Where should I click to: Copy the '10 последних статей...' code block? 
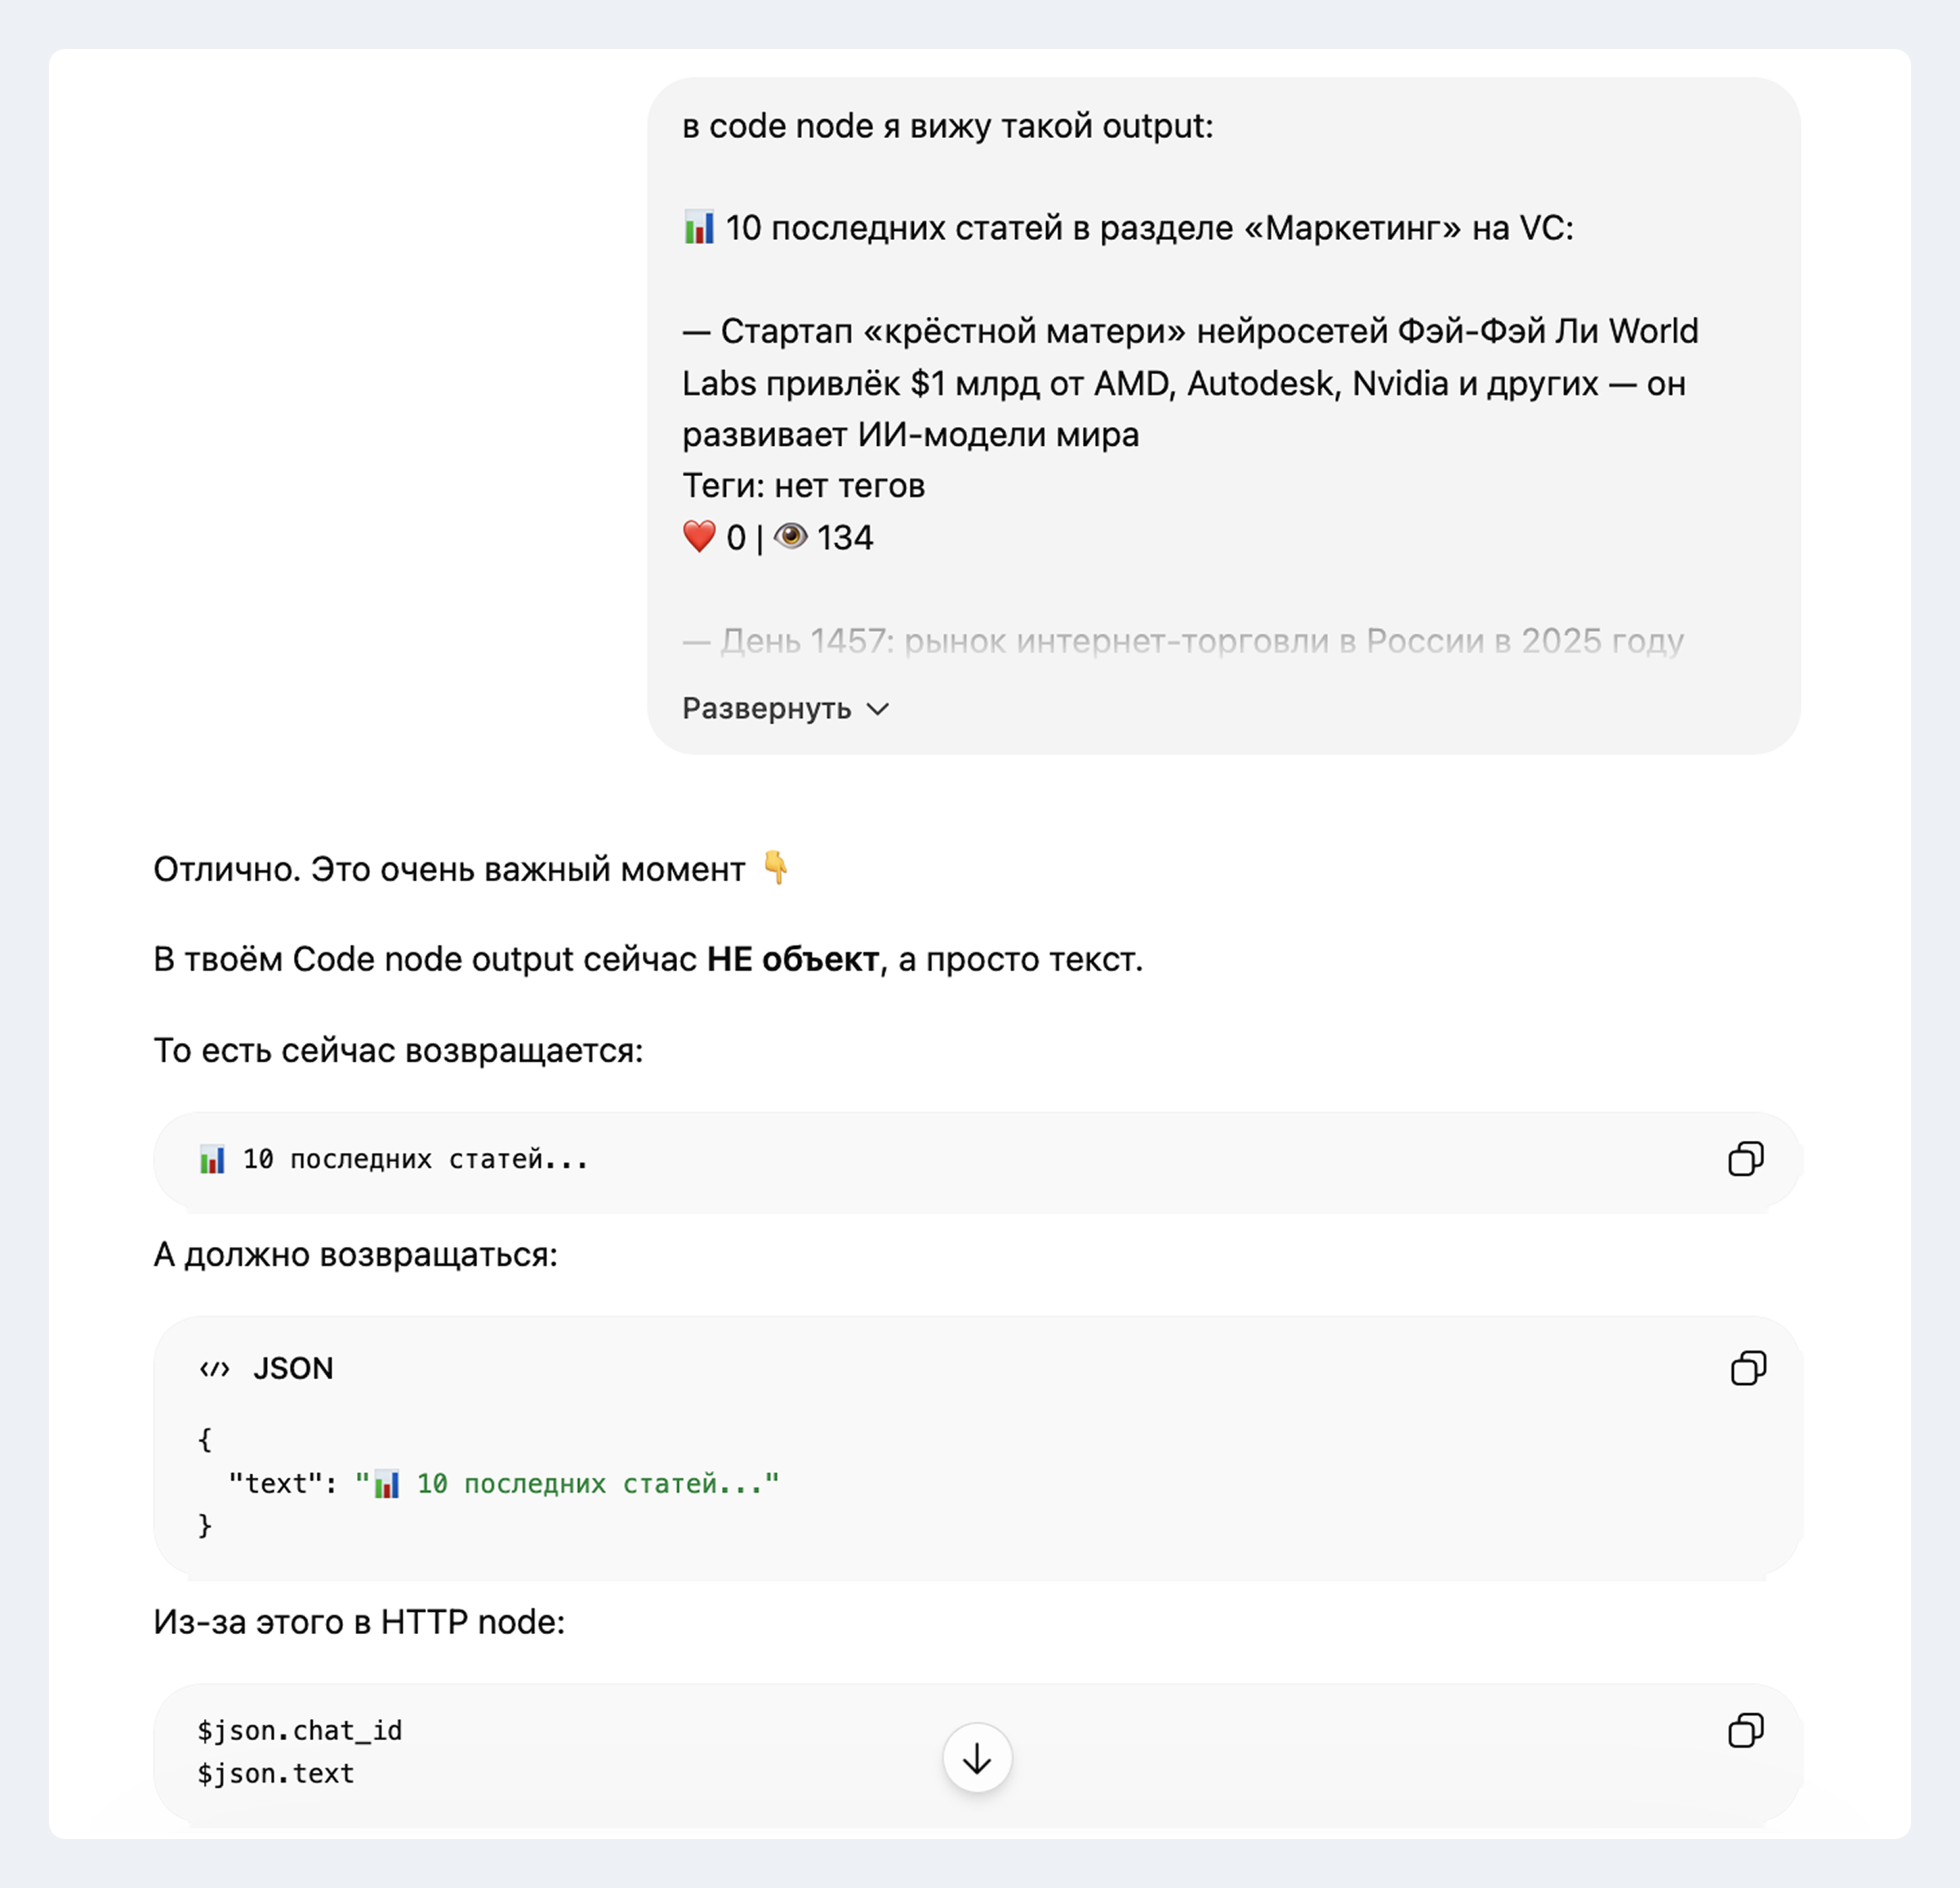click(x=1745, y=1159)
